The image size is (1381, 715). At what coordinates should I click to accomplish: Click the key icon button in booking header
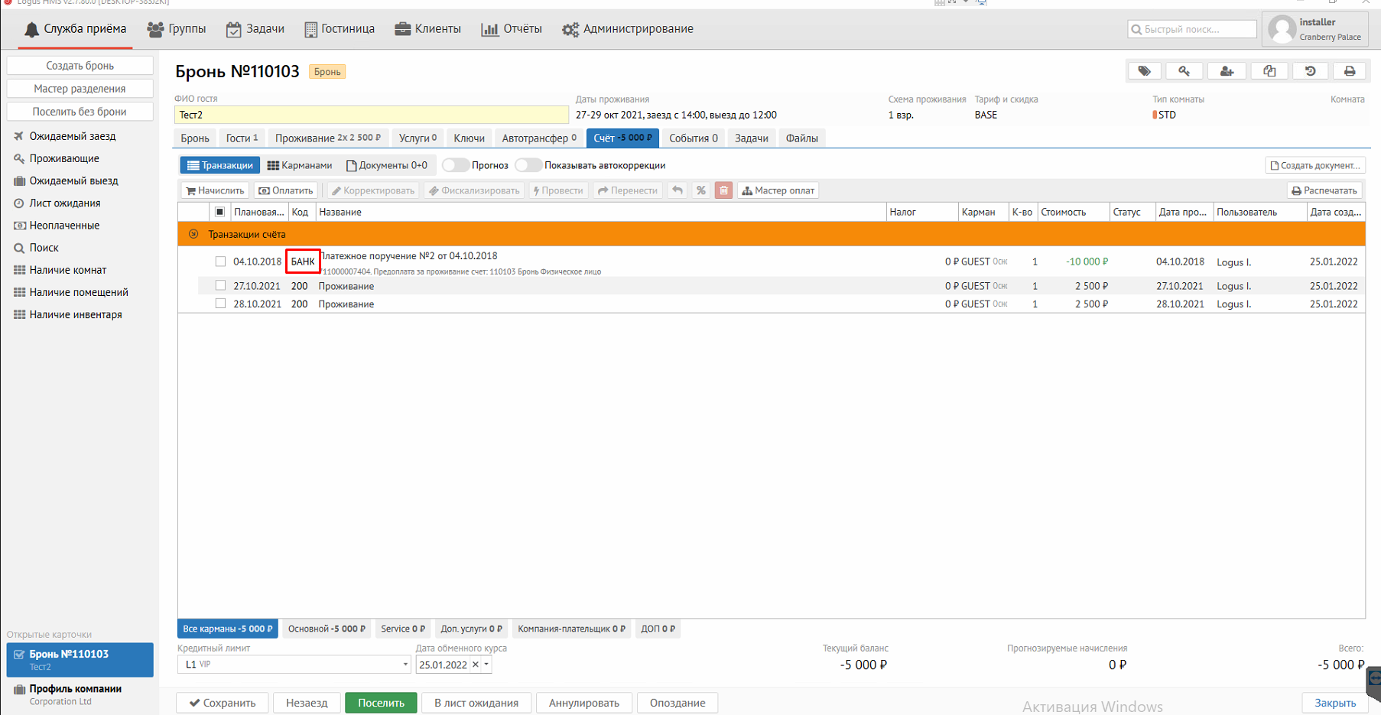tap(1184, 71)
